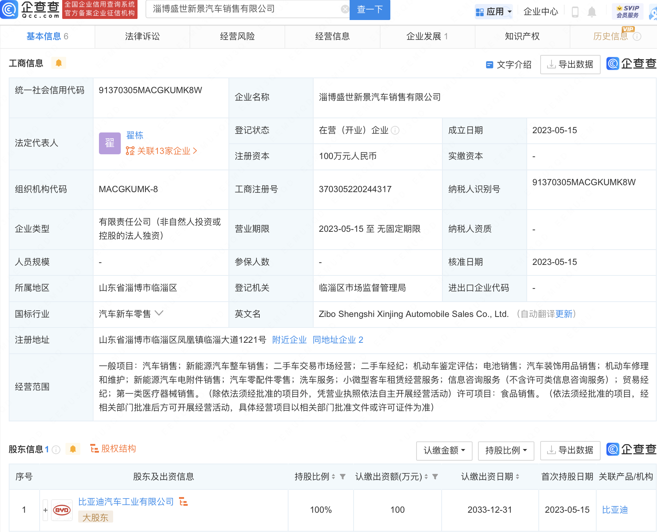Click the 附近企业 link
This screenshot has width=657, height=532.
[x=290, y=340]
